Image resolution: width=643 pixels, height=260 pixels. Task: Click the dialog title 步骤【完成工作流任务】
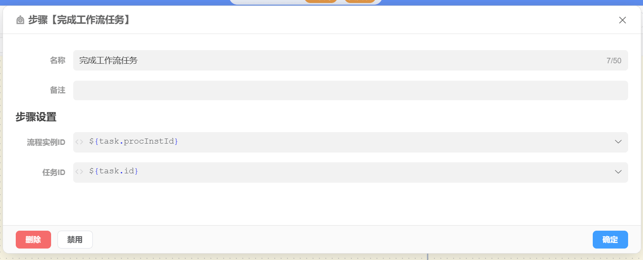[79, 20]
